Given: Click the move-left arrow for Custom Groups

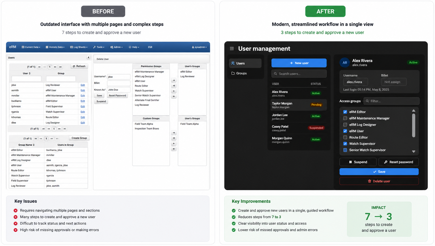Looking at the screenshot, I should click(174, 144).
